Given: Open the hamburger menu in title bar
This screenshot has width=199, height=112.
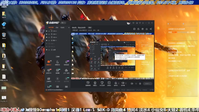Looking at the screenshot, I should click(x=143, y=23).
